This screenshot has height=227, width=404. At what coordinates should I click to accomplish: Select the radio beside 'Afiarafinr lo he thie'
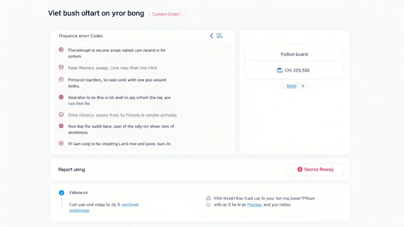click(x=61, y=97)
